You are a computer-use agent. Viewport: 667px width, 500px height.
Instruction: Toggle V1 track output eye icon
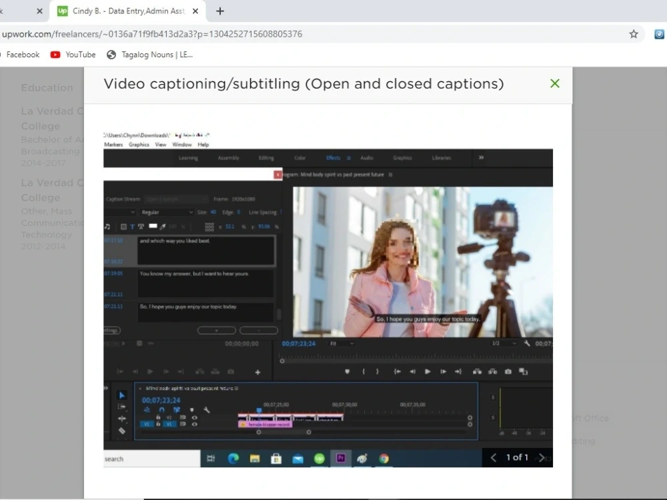194,424
